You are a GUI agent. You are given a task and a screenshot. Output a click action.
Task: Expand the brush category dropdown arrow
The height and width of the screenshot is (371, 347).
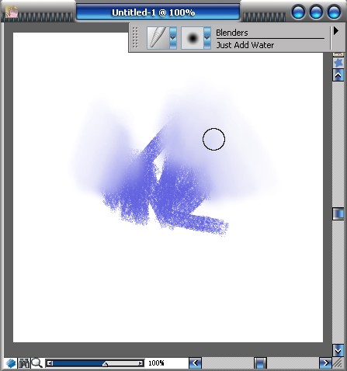[x=173, y=38]
